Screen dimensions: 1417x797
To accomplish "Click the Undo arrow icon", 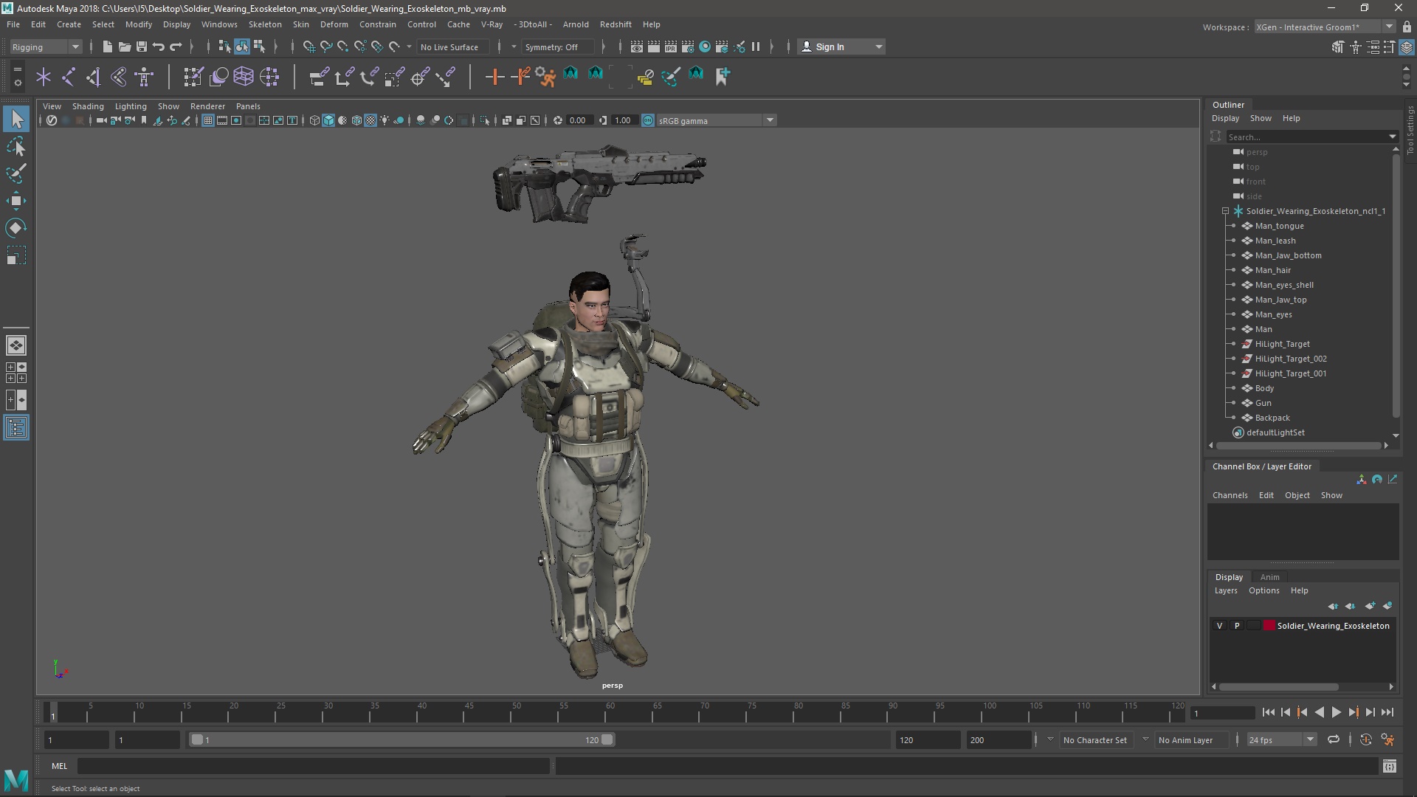I will click(159, 46).
